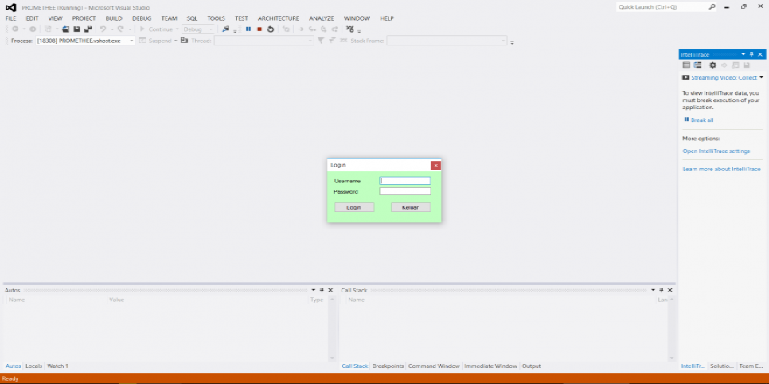This screenshot has height=384, width=769.
Task: Click the Quick Launch search magnifier icon
Action: pyautogui.click(x=712, y=7)
